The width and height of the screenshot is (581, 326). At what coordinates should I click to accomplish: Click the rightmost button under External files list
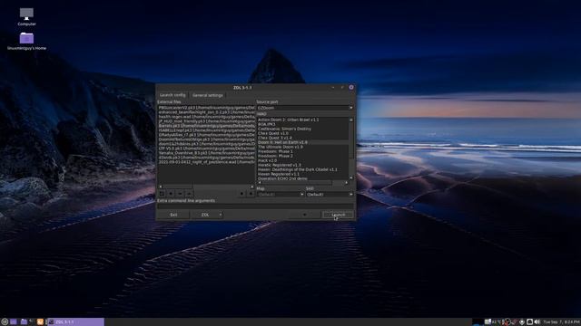251,193
